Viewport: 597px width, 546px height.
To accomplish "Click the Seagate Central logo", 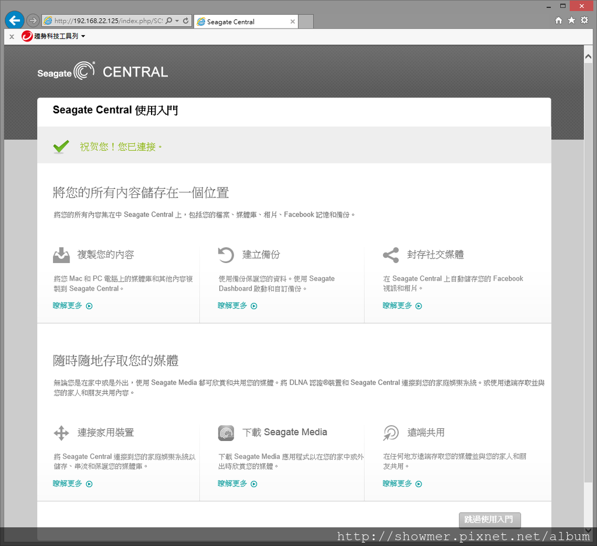I will tap(103, 71).
